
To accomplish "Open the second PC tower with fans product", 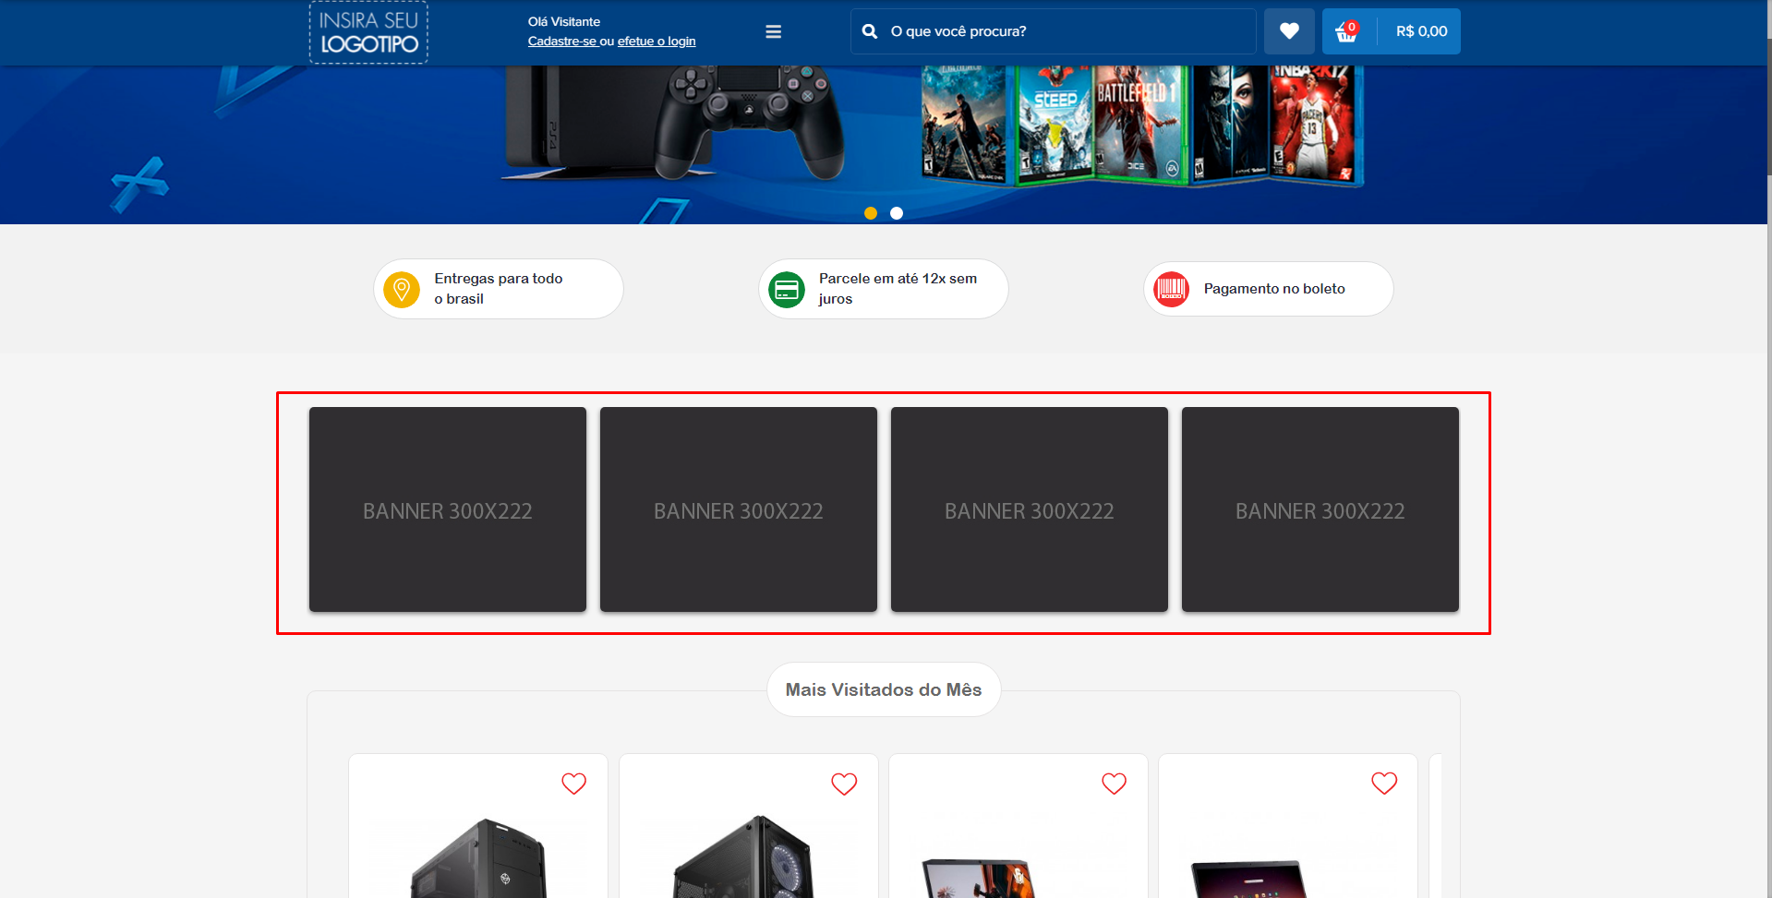I will click(744, 856).
